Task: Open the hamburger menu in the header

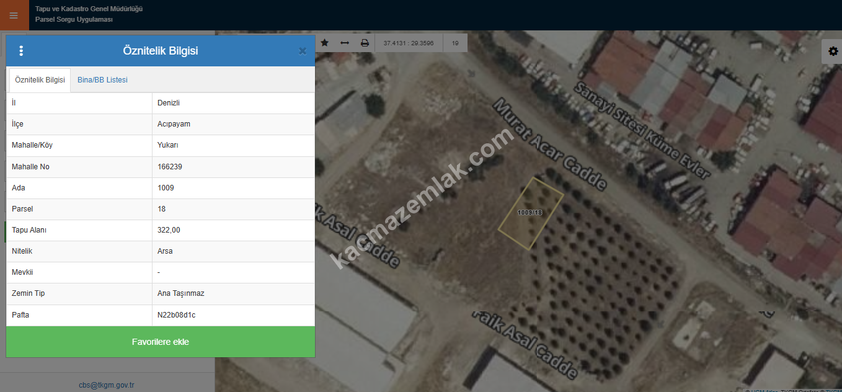Action: 14,16
